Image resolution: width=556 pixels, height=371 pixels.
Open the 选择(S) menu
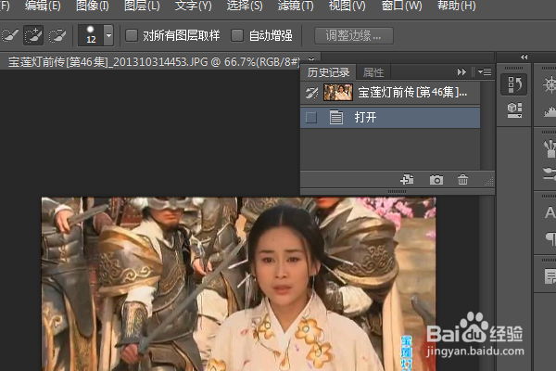click(245, 6)
